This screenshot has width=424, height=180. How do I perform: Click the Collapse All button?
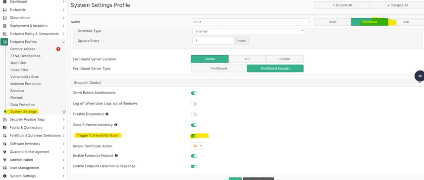[x=397, y=5]
